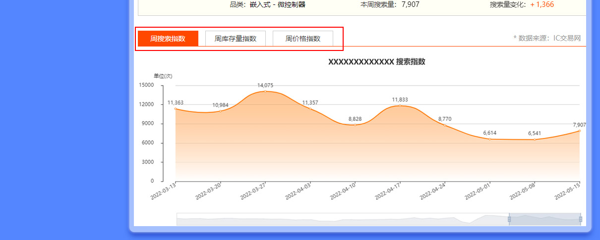The width and height of the screenshot is (600, 240).
Task: Click the 7,907 point label on the chart line
Action: pyautogui.click(x=579, y=125)
